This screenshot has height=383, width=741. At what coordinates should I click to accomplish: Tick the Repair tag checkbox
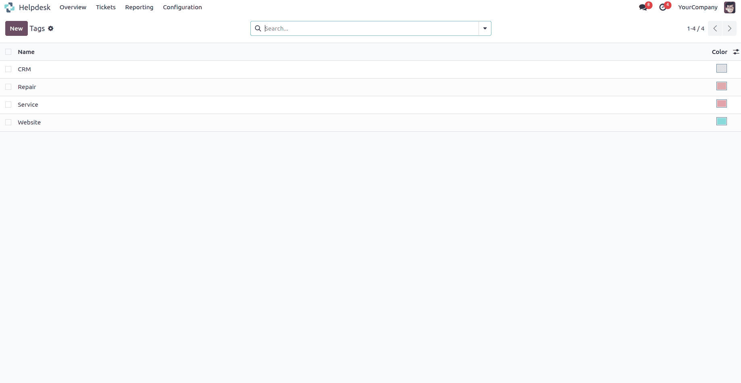[x=8, y=87]
